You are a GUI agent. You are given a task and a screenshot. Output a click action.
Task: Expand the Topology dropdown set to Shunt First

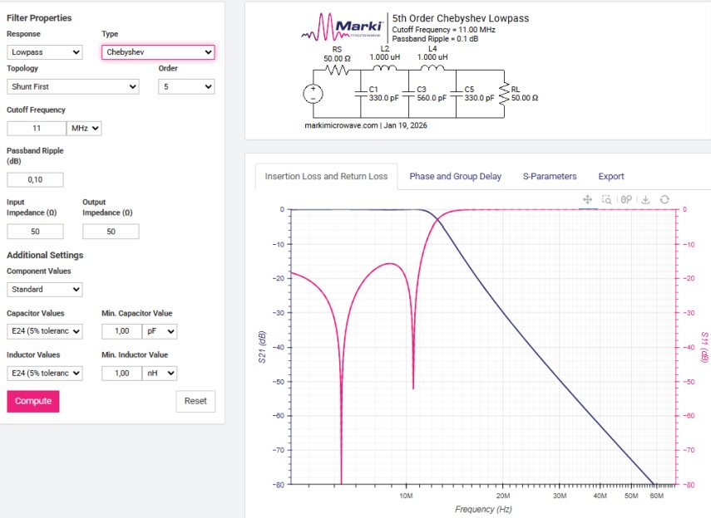(x=72, y=86)
